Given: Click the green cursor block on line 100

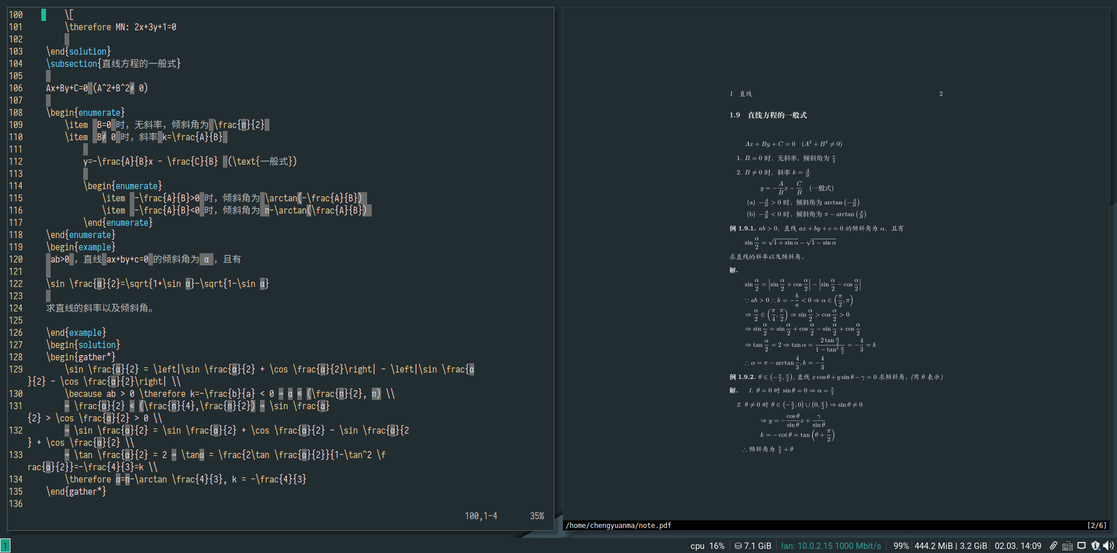Looking at the screenshot, I should click(x=44, y=15).
